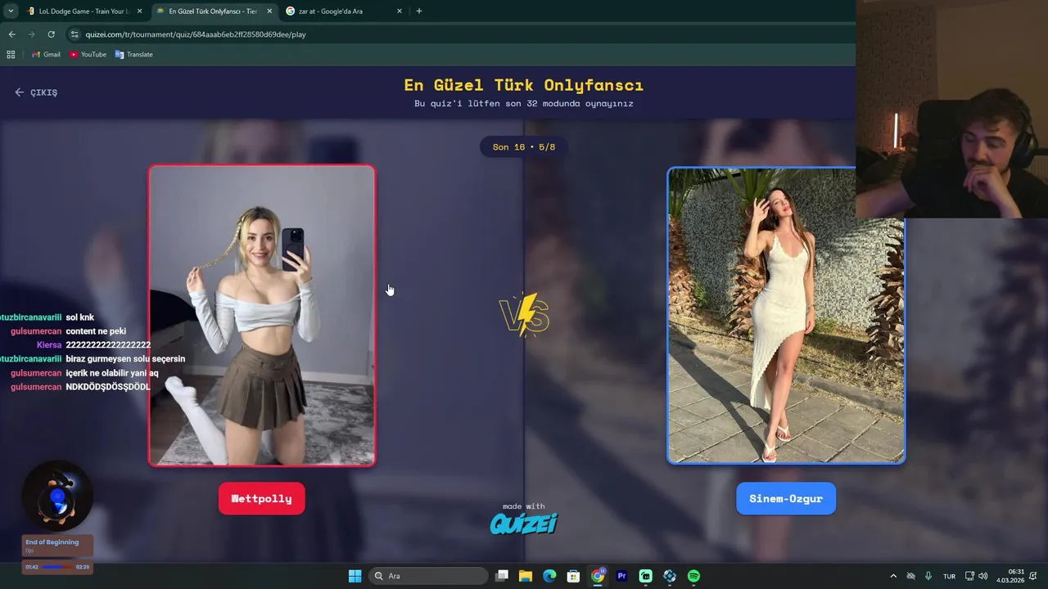Click the 'biraz gurmeysen solu seçersin' message
1048x589 pixels.
[125, 359]
